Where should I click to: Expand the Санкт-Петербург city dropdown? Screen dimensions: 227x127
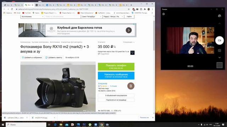tap(92, 17)
